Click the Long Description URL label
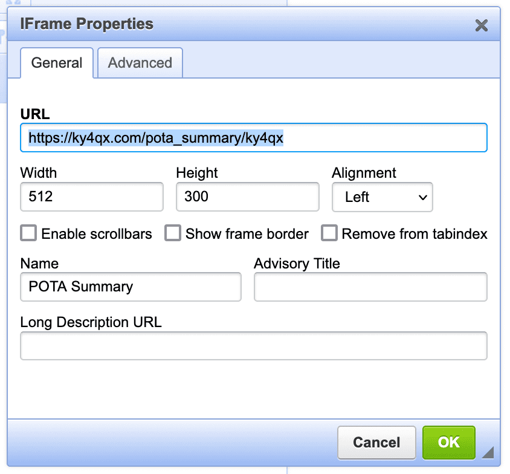 (x=91, y=322)
